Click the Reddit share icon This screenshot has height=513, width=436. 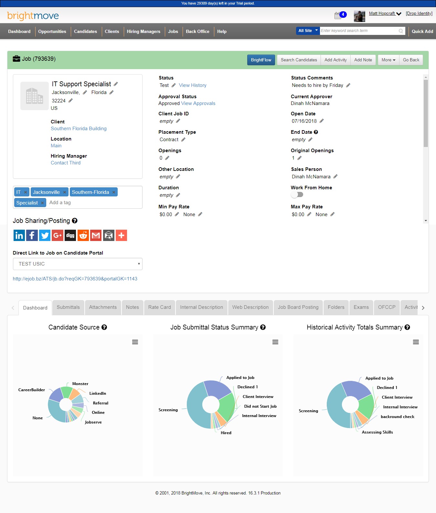pos(83,236)
